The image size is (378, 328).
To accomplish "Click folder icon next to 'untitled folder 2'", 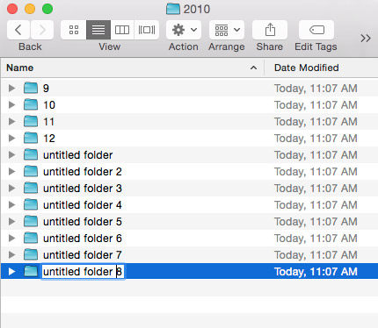I will [31, 171].
